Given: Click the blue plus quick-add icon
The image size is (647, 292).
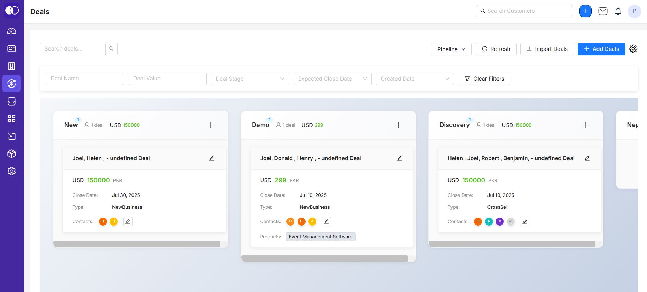Looking at the screenshot, I should (585, 11).
